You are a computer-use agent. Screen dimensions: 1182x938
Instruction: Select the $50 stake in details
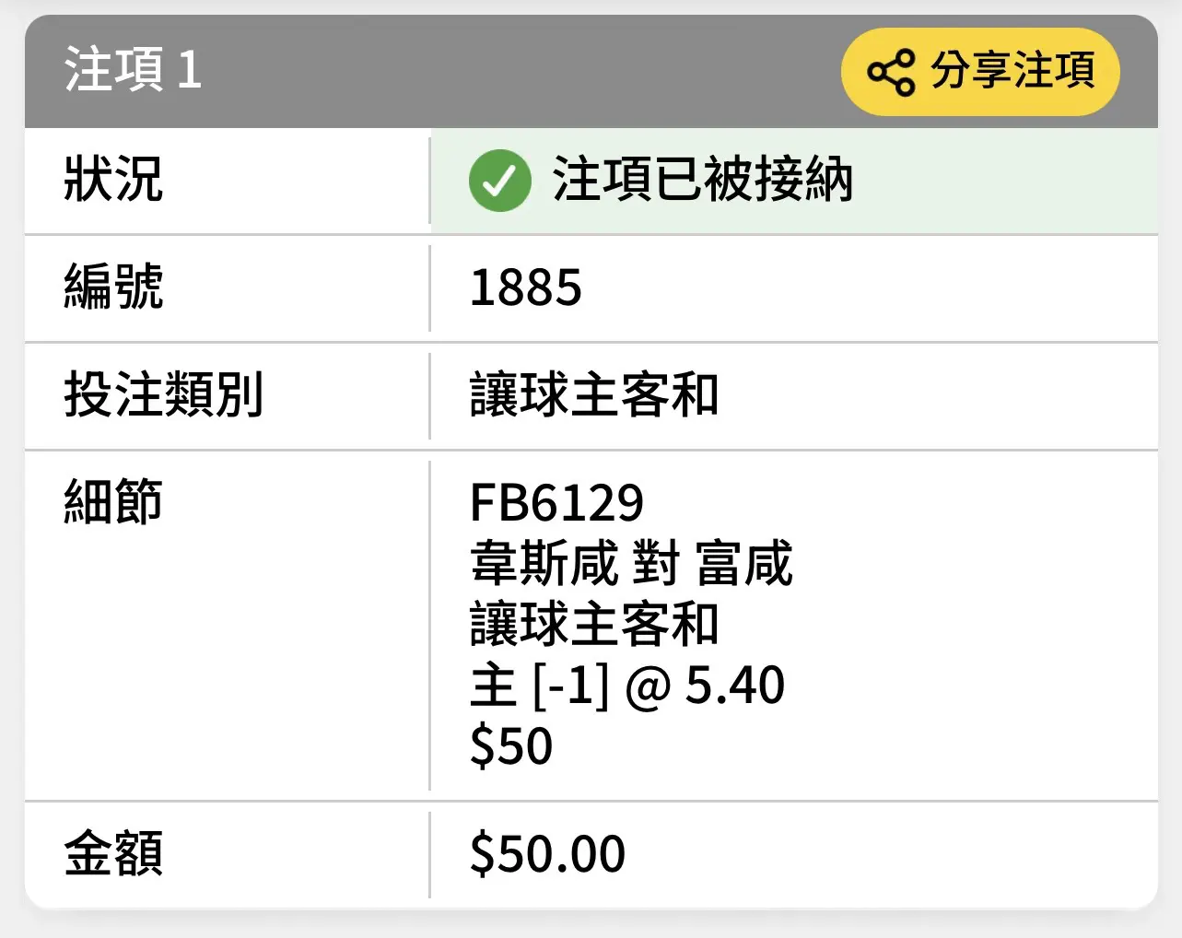point(511,746)
